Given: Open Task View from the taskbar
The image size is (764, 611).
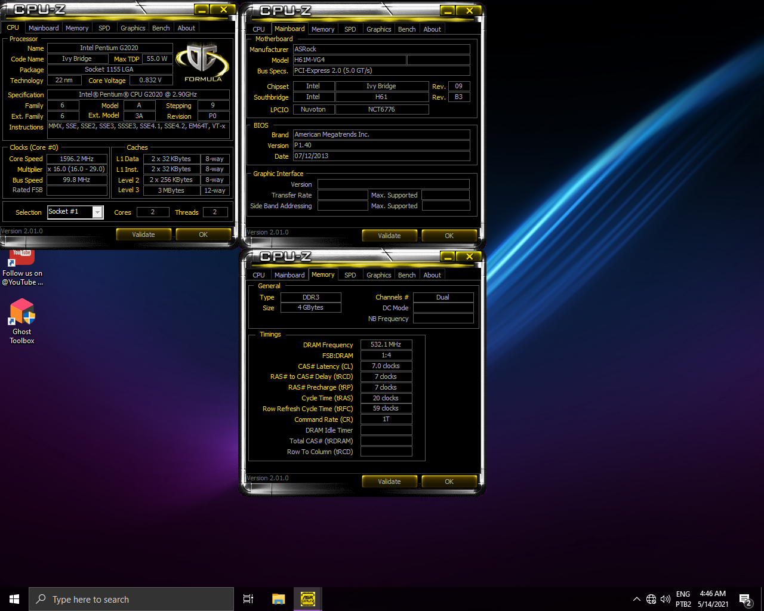Looking at the screenshot, I should [x=248, y=599].
